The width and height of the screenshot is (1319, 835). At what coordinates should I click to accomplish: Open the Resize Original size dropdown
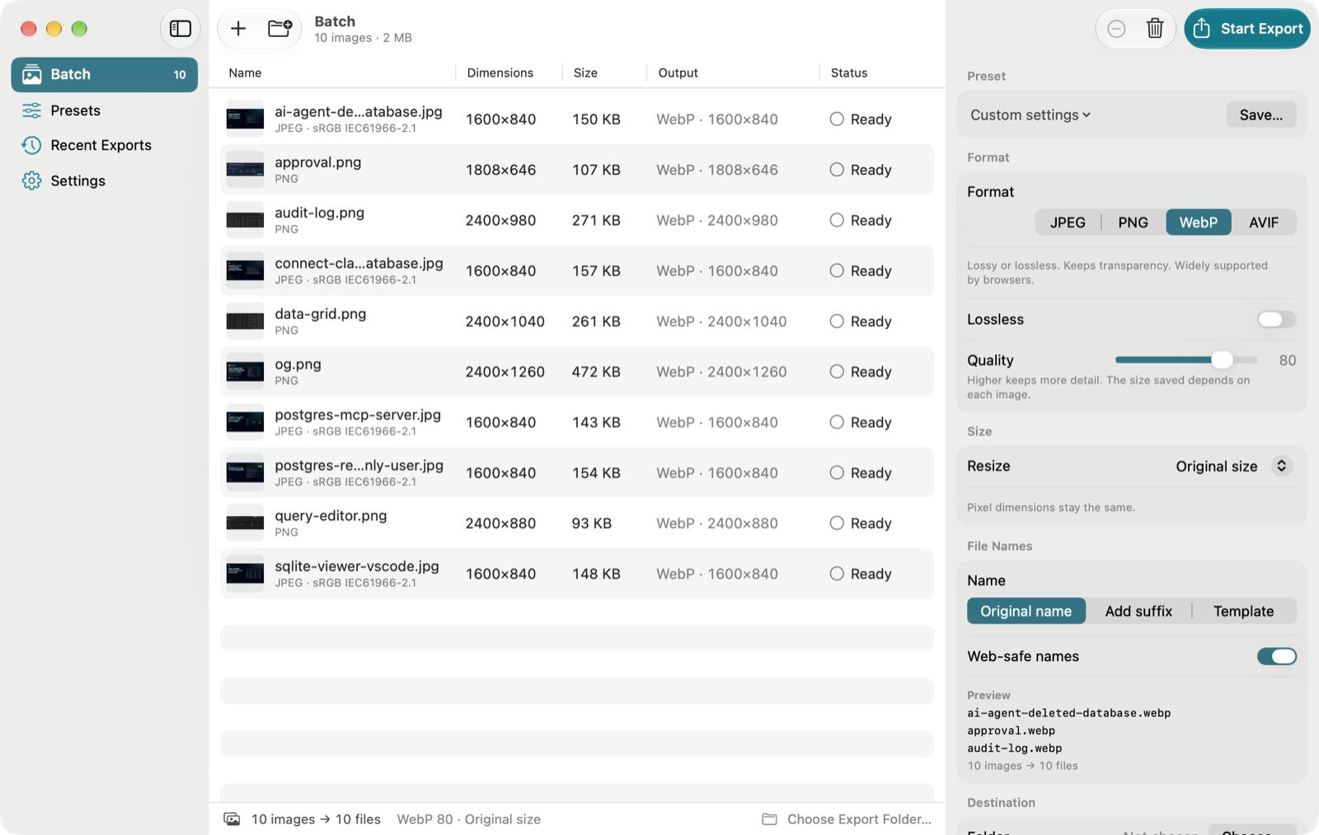pyautogui.click(x=1233, y=467)
